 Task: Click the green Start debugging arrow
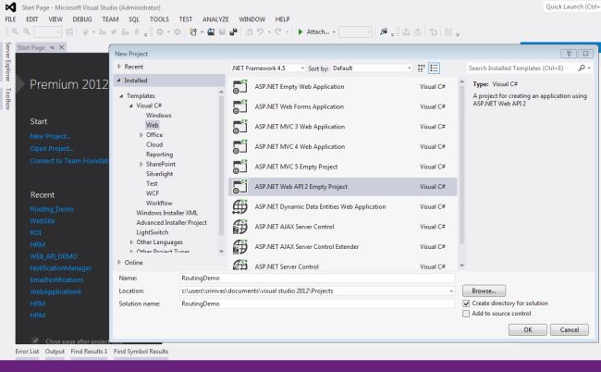[x=300, y=31]
